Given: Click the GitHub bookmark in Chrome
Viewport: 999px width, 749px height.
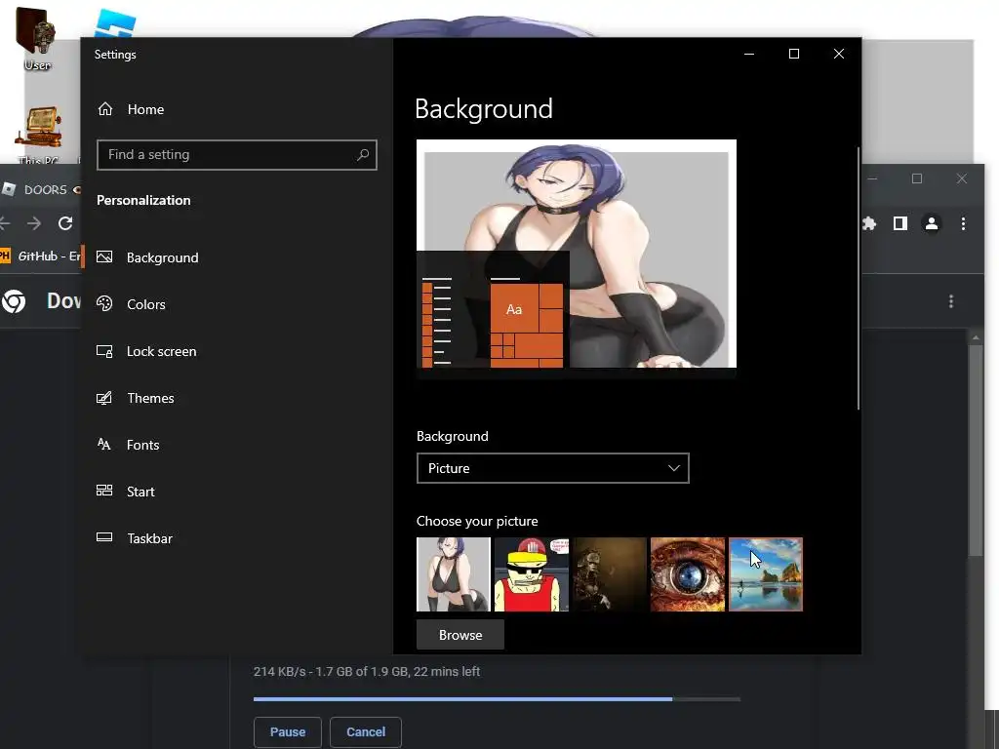Looking at the screenshot, I should tap(41, 256).
